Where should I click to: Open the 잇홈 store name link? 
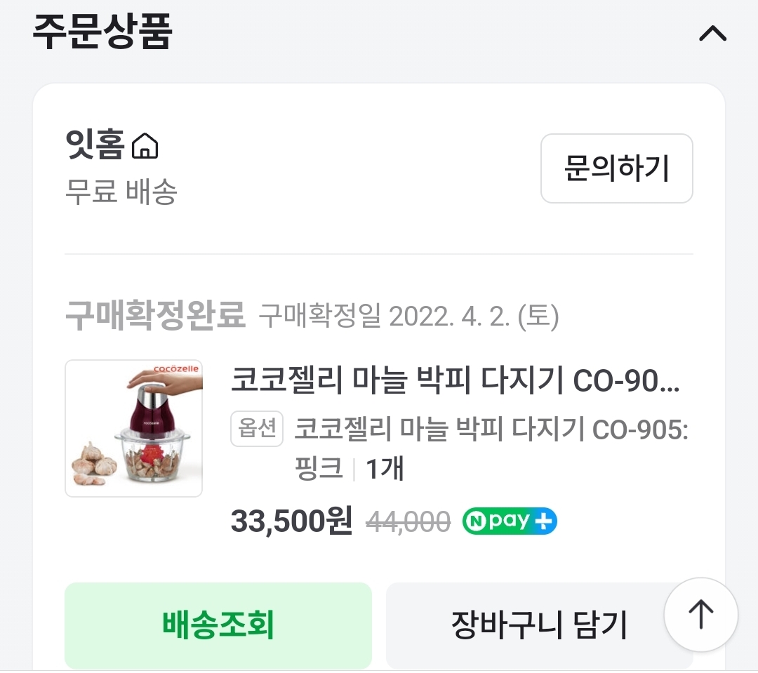click(95, 147)
